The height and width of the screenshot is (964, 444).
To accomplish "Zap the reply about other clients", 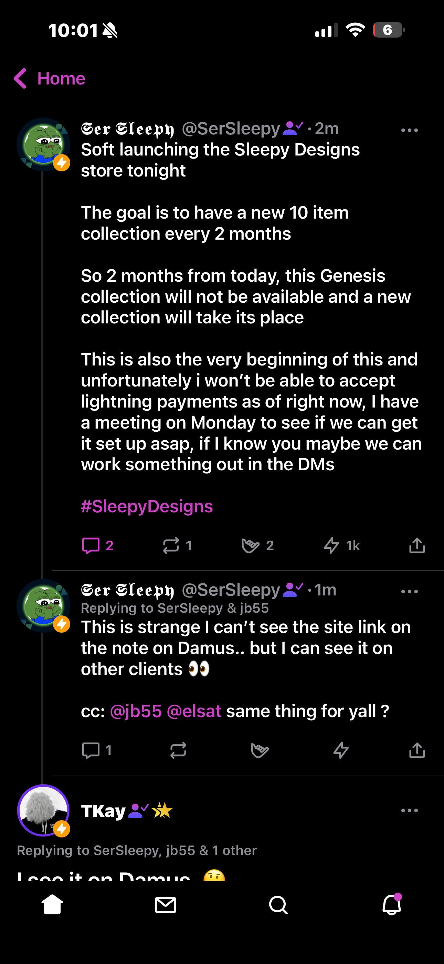I will 341,750.
